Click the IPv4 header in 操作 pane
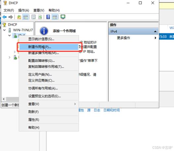The width and height of the screenshot is (174, 151). coord(134,31)
